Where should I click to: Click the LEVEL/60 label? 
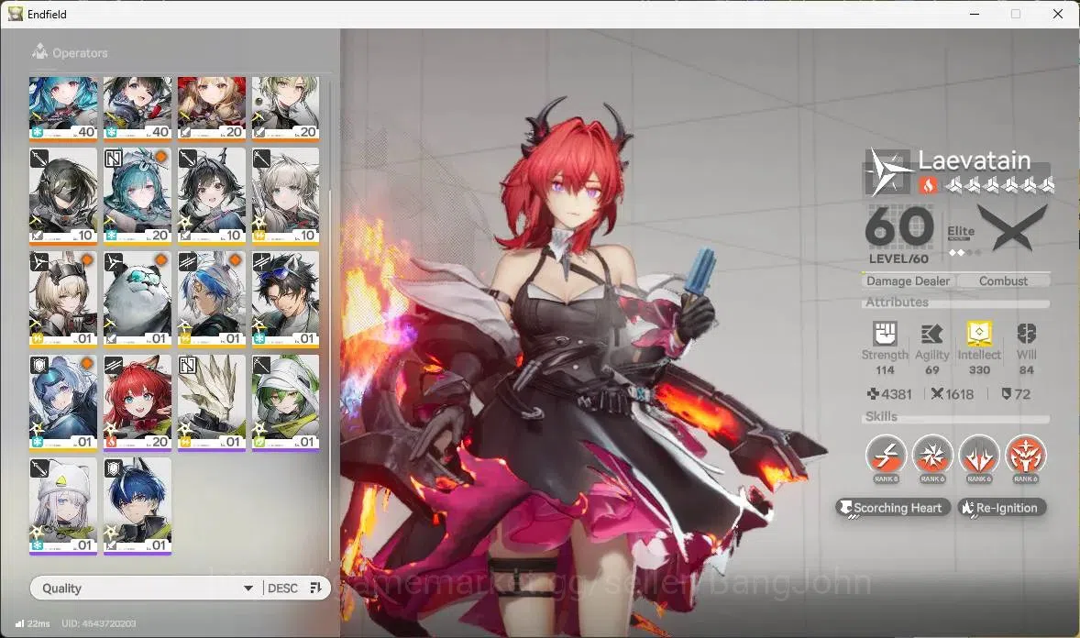(898, 259)
